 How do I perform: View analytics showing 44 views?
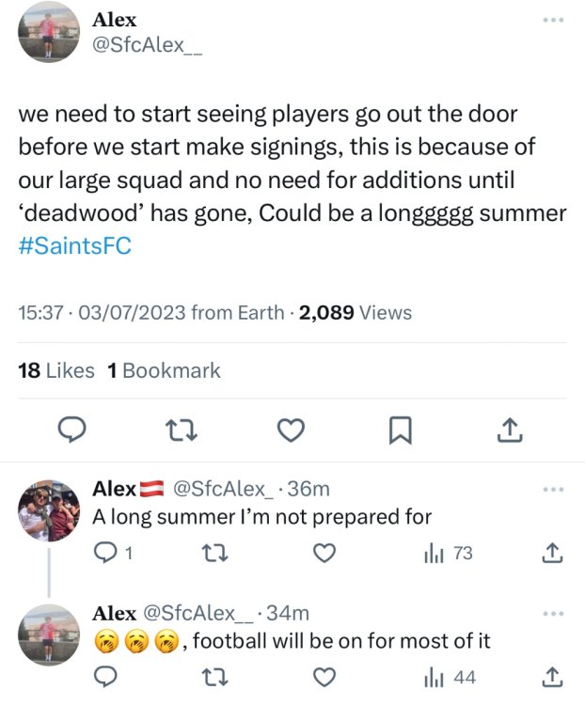tap(449, 677)
